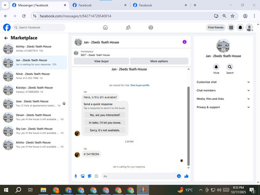Click the install app icon in address bar
The image size is (260, 195).
[x=216, y=16]
